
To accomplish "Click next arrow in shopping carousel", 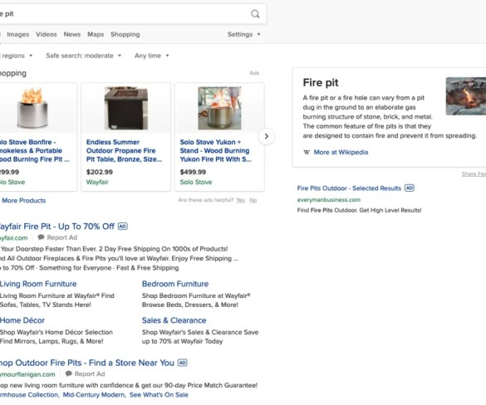I will [266, 136].
